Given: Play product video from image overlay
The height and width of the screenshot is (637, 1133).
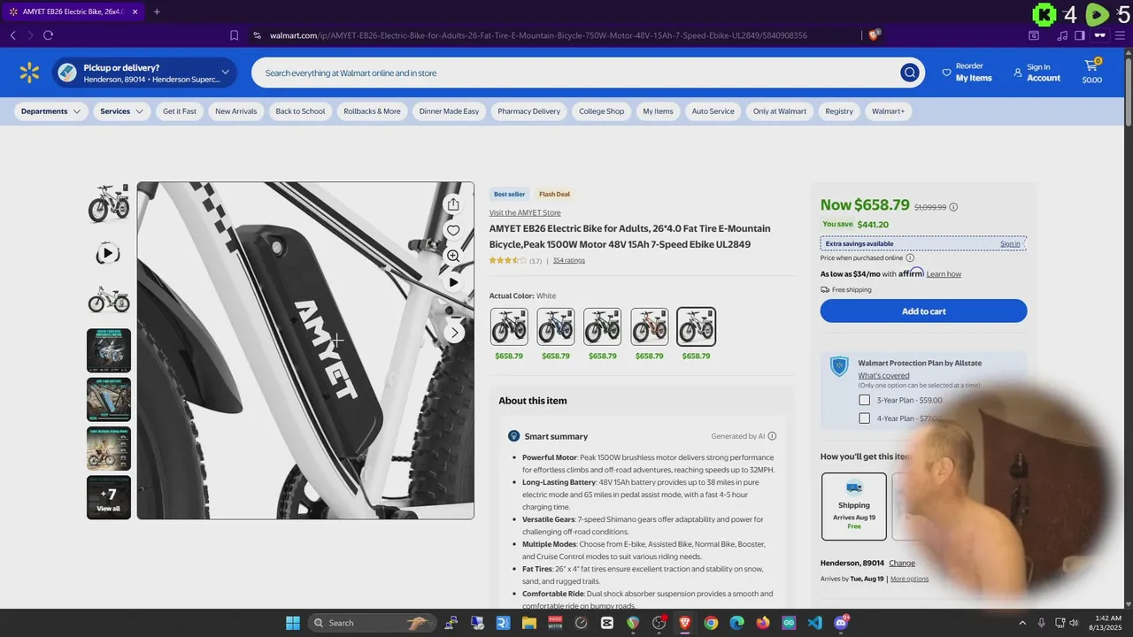Looking at the screenshot, I should 453,282.
